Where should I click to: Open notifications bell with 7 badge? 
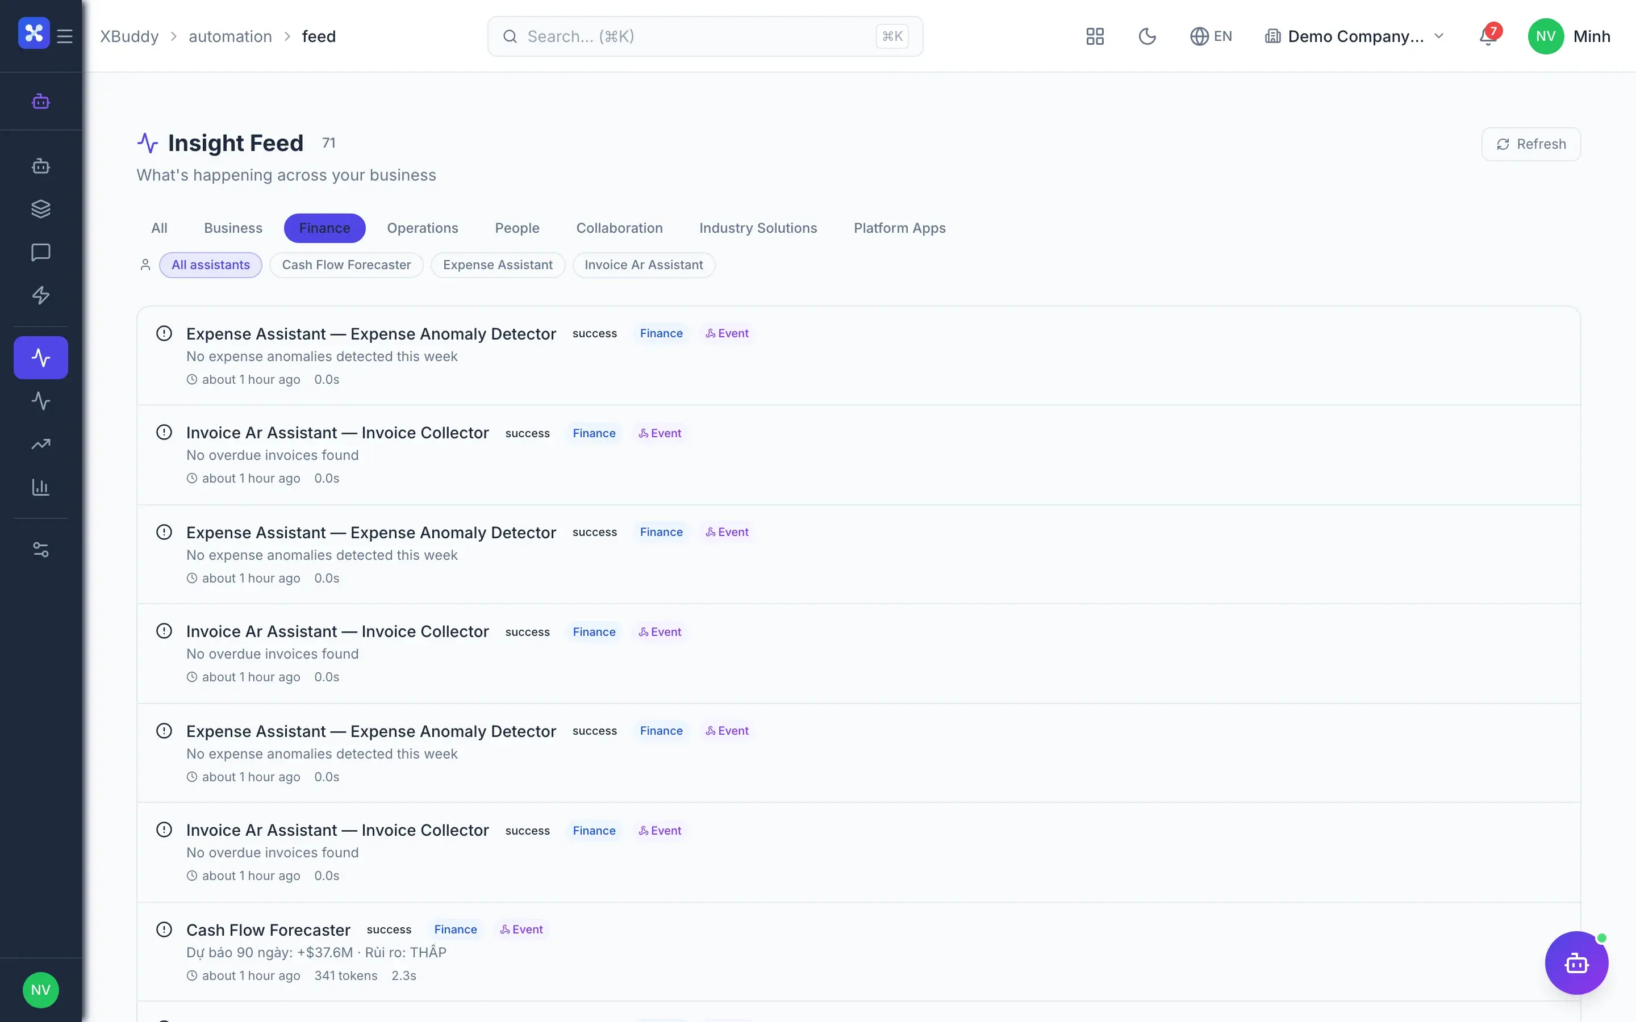pyautogui.click(x=1489, y=35)
